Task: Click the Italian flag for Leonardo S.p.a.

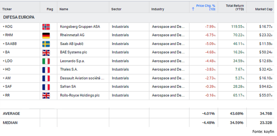Action: pyautogui.click(x=46, y=61)
